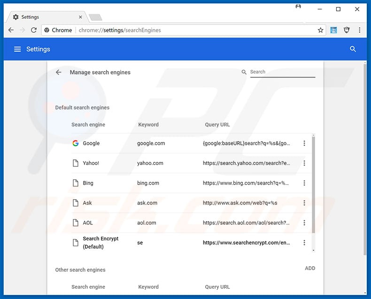Click the AOL engine name
This screenshot has height=299, width=371.
coord(87,223)
